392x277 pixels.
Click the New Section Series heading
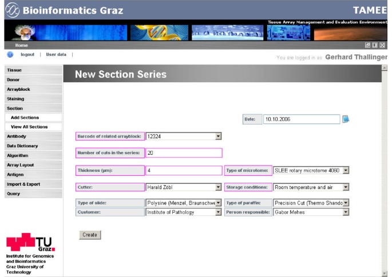coord(121,74)
